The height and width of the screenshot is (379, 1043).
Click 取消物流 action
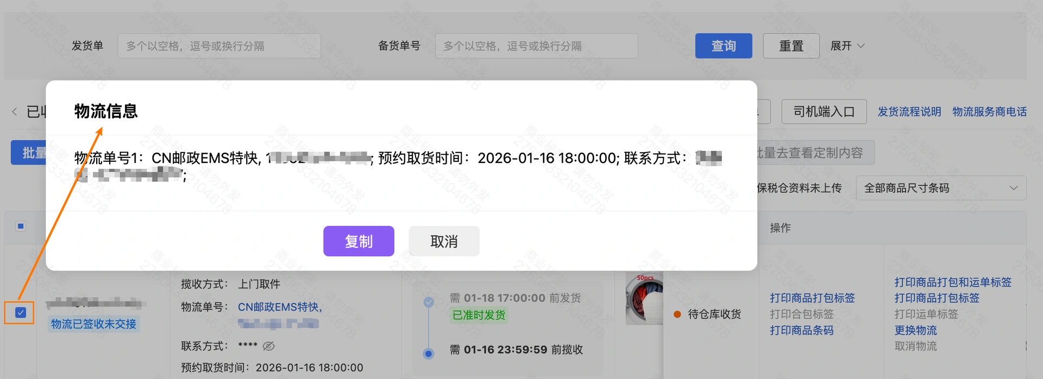[915, 346]
